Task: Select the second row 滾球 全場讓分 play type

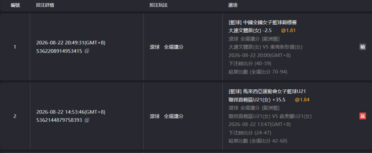Action: [167, 116]
